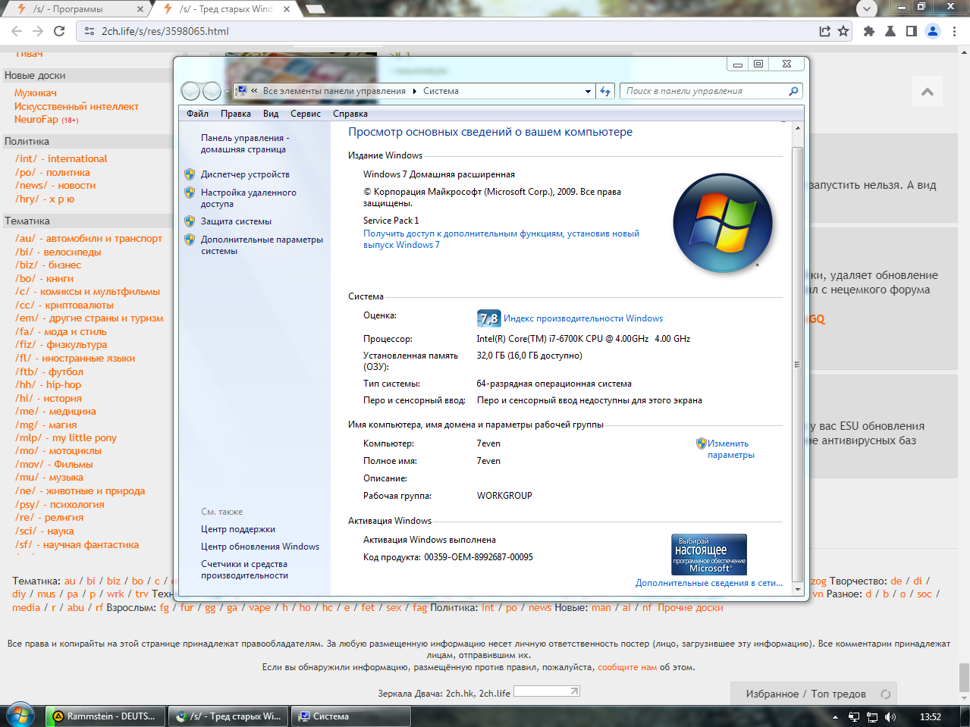Image resolution: width=970 pixels, height=727 pixels.
Task: Click the search magnifier in Control Panel
Action: coord(793,91)
